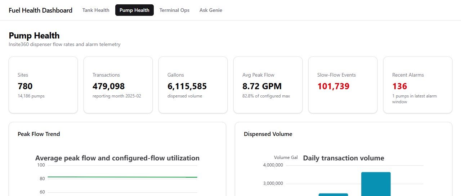
Task: Open the Tank Health tab
Action: (96, 10)
